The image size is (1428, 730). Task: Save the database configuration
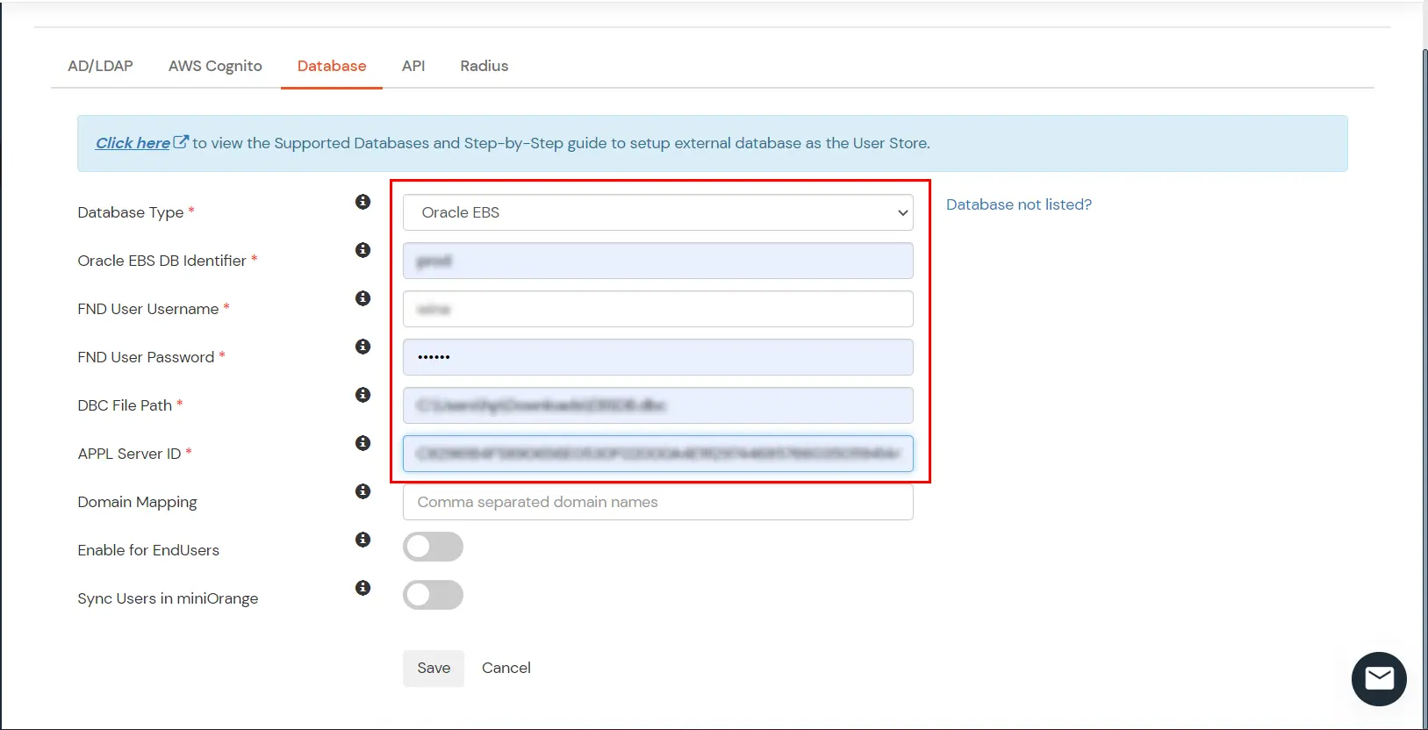point(434,668)
